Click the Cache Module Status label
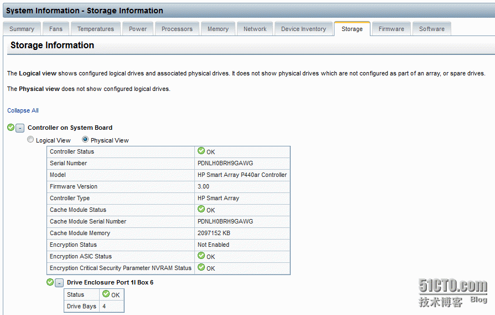 [x=78, y=210]
